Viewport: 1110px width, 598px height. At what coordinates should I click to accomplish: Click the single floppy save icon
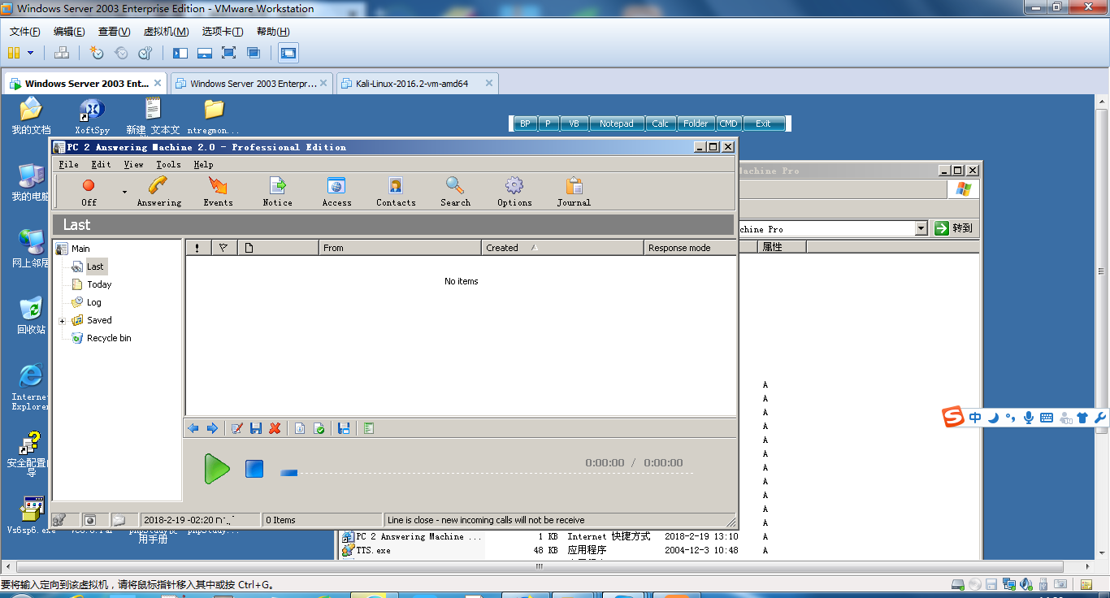tap(256, 428)
